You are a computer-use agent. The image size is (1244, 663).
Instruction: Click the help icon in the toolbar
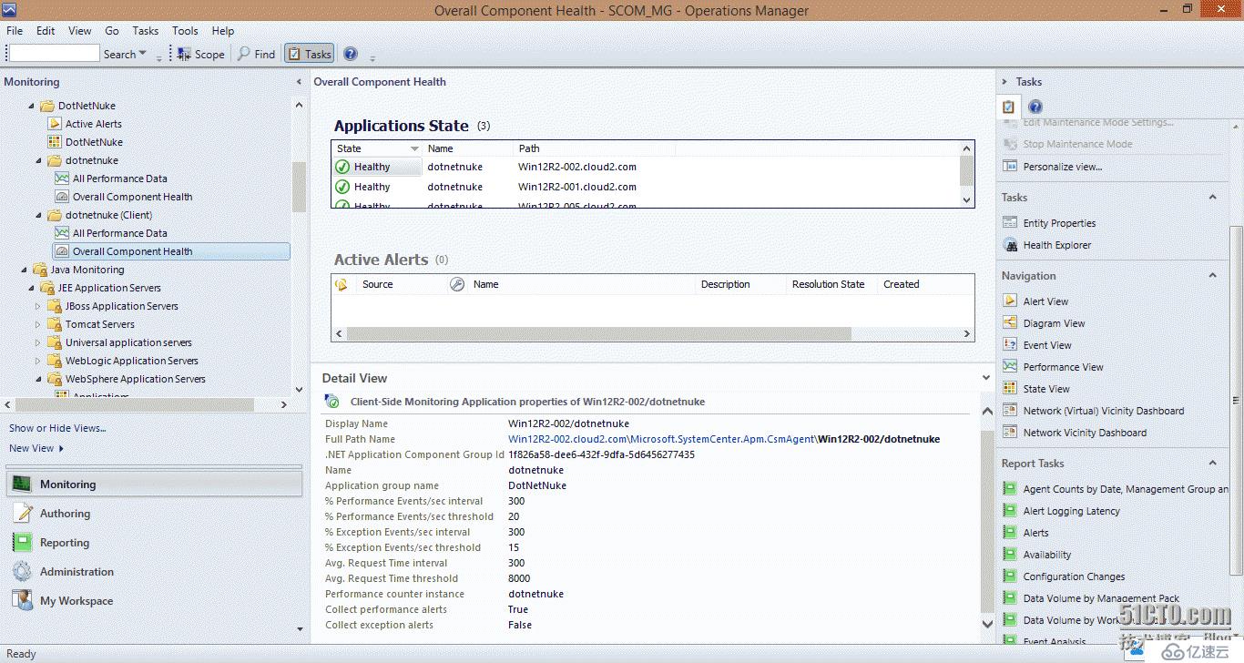351,54
